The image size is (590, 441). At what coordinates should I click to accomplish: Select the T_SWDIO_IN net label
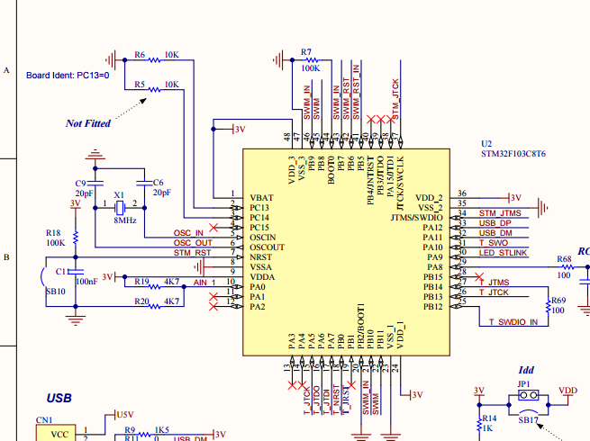pos(513,322)
